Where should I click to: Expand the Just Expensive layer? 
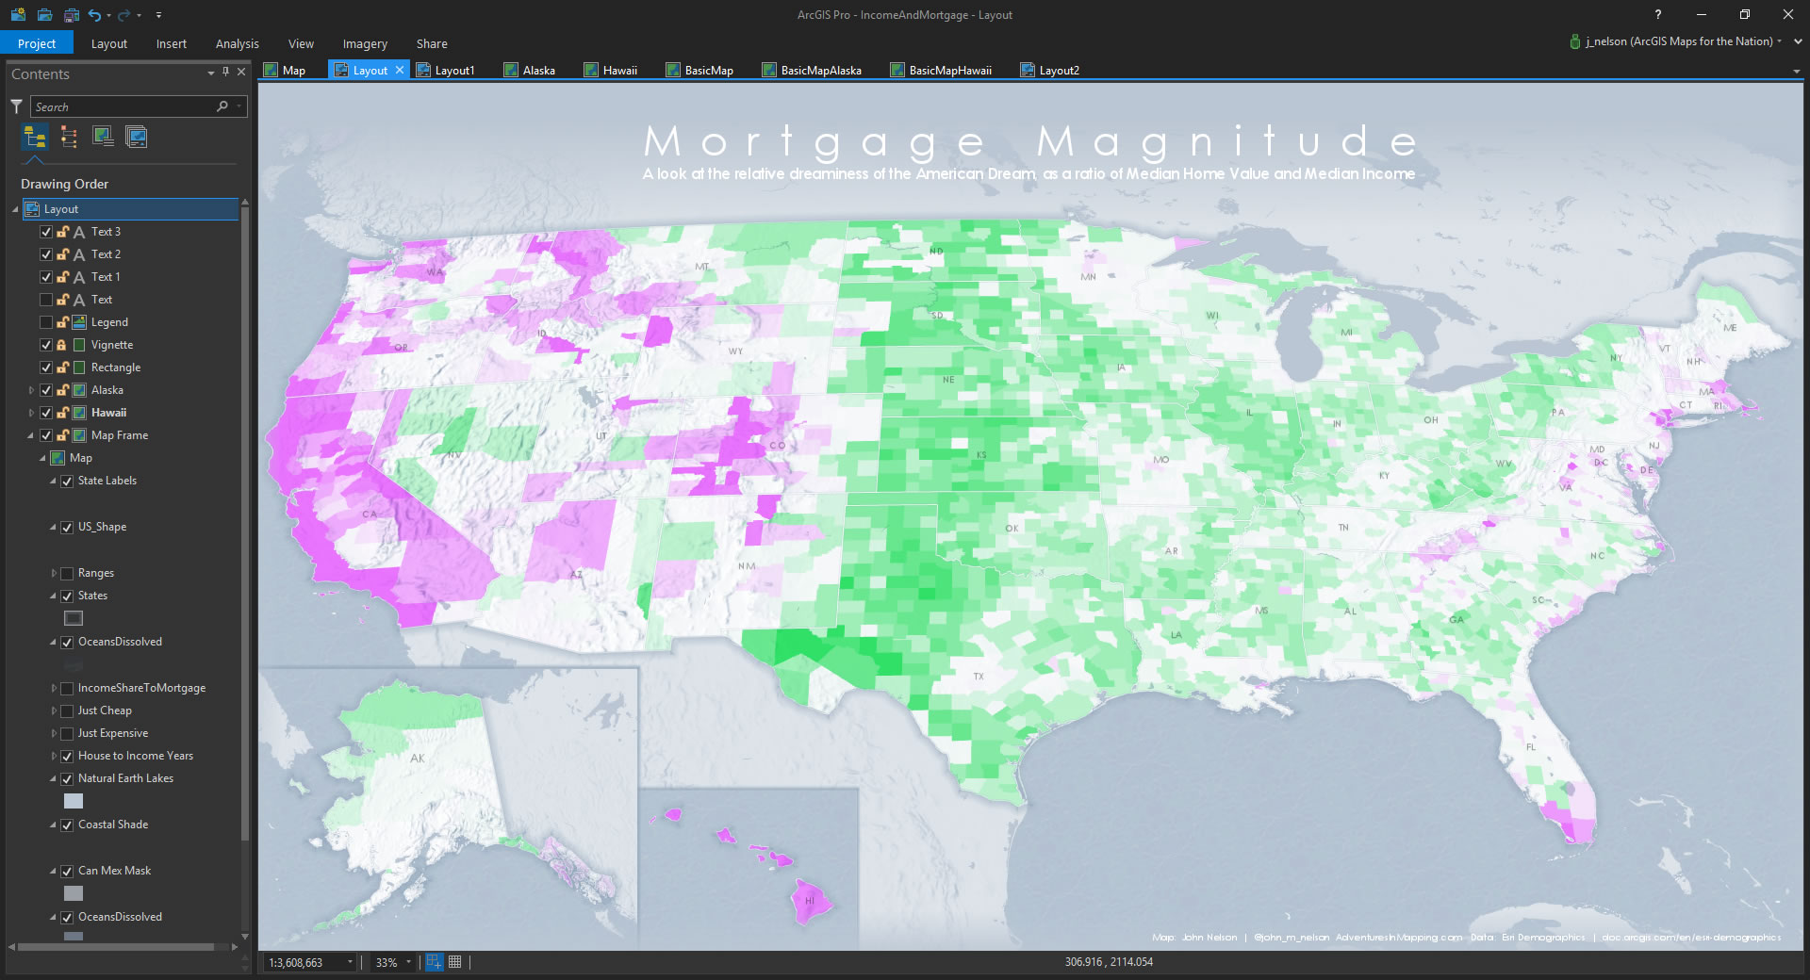coord(54,733)
